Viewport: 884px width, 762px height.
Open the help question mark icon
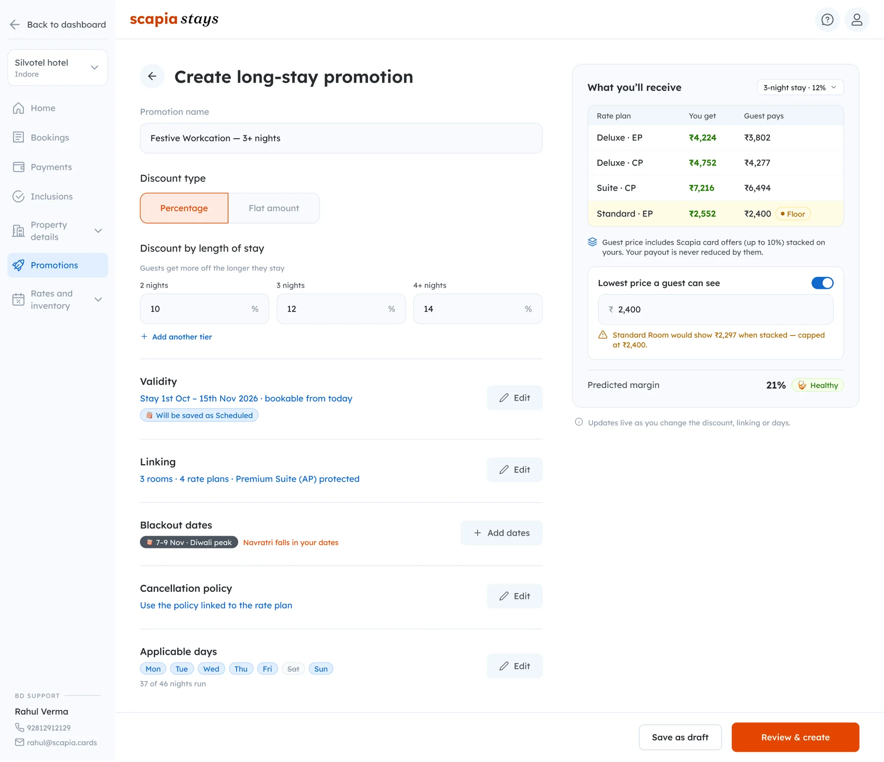(827, 19)
